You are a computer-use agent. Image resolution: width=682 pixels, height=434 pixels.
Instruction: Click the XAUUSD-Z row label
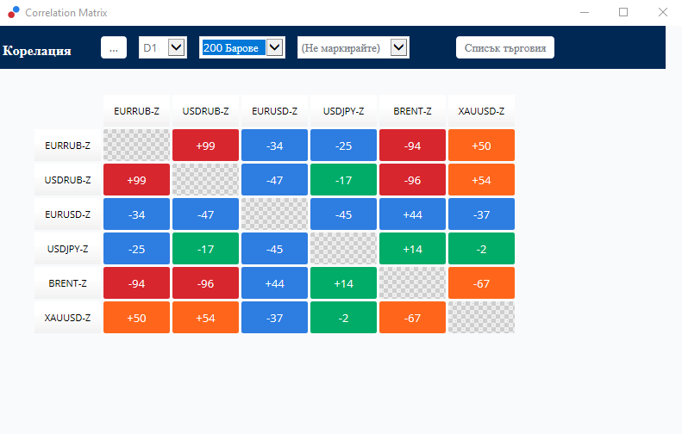67,318
